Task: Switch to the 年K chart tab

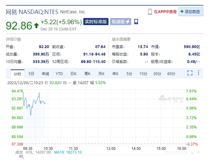Action: 115,74
